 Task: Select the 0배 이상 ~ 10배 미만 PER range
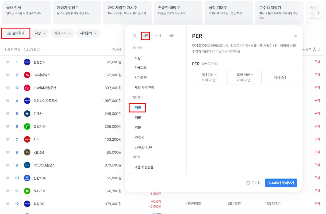[209, 77]
